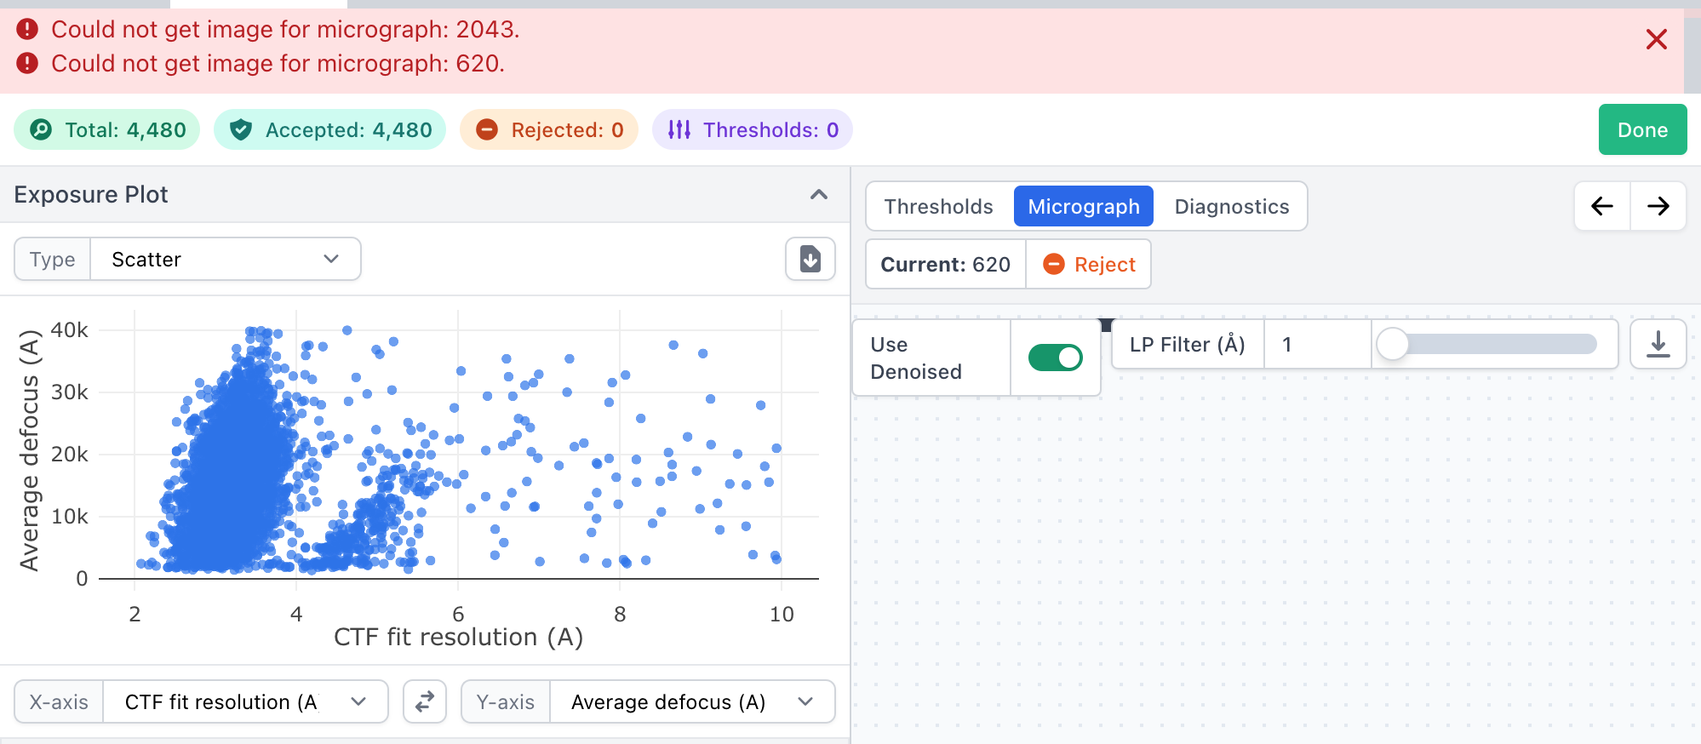Image resolution: width=1701 pixels, height=744 pixels.
Task: Swap the X and Y axes
Action: click(425, 701)
